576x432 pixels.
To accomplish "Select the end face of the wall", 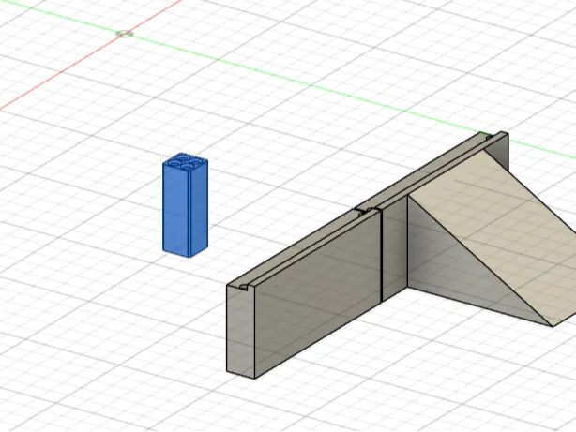I will [240, 331].
